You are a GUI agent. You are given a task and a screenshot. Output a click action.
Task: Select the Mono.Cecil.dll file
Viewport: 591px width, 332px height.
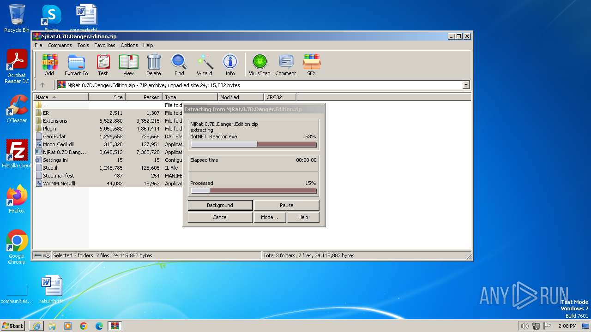108,144
